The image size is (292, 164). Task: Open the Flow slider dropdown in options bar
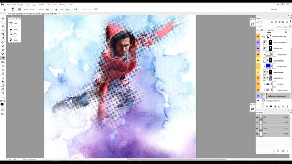point(72,10)
